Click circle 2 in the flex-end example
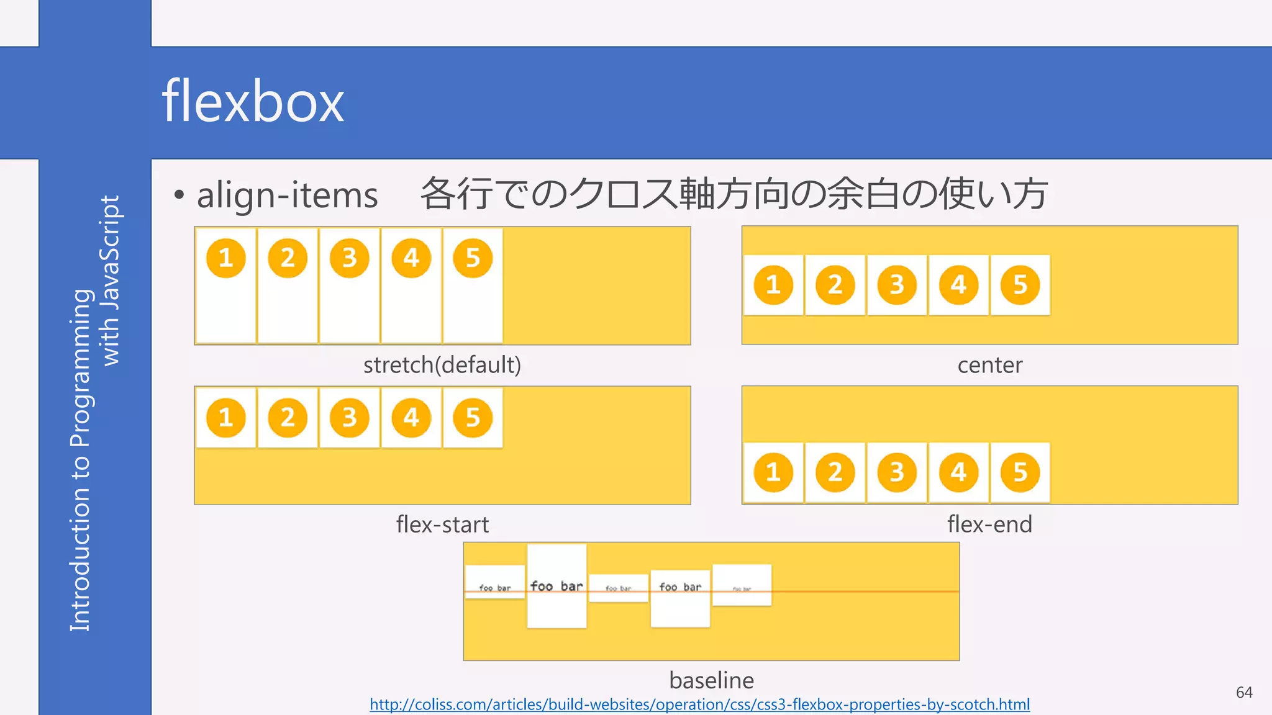Image resolution: width=1272 pixels, height=715 pixels. (x=835, y=472)
